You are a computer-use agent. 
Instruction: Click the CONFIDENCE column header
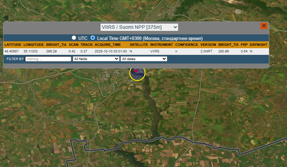[186, 45]
